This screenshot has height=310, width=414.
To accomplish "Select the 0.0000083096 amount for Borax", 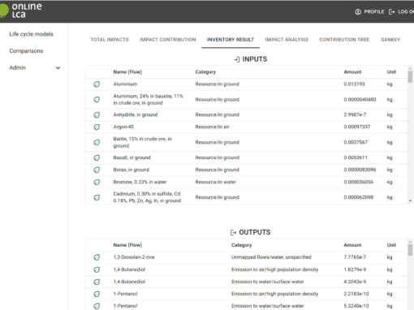I will tap(360, 170).
